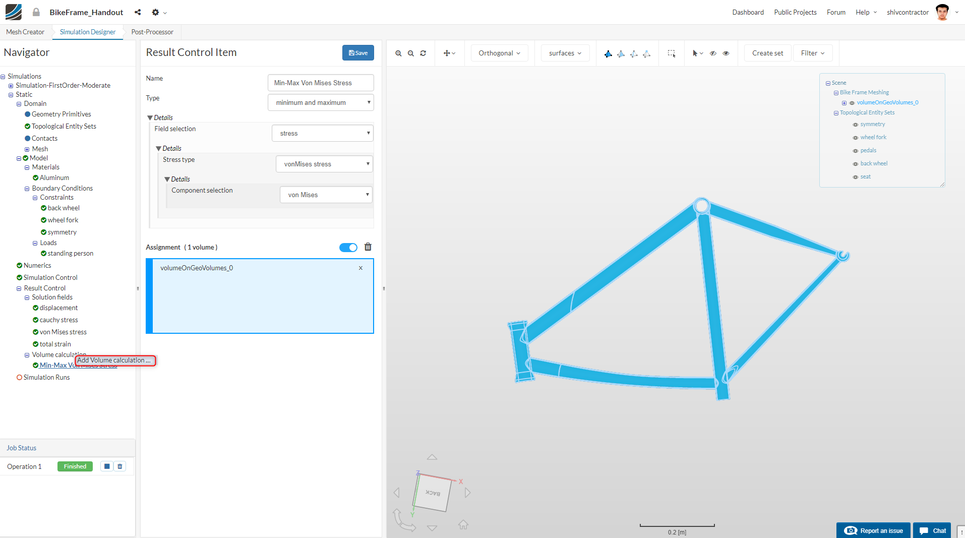Open the move/pan mode tool
Viewport: 965px width, 538px height.
pyautogui.click(x=449, y=53)
